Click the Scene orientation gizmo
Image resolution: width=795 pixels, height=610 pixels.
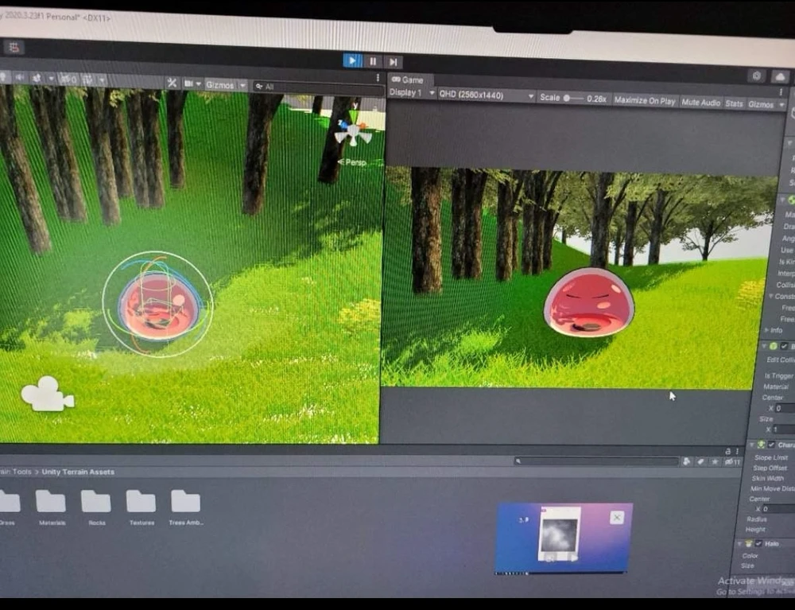[352, 133]
